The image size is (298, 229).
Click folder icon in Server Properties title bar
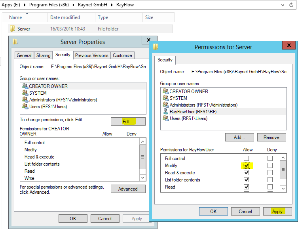point(15,42)
